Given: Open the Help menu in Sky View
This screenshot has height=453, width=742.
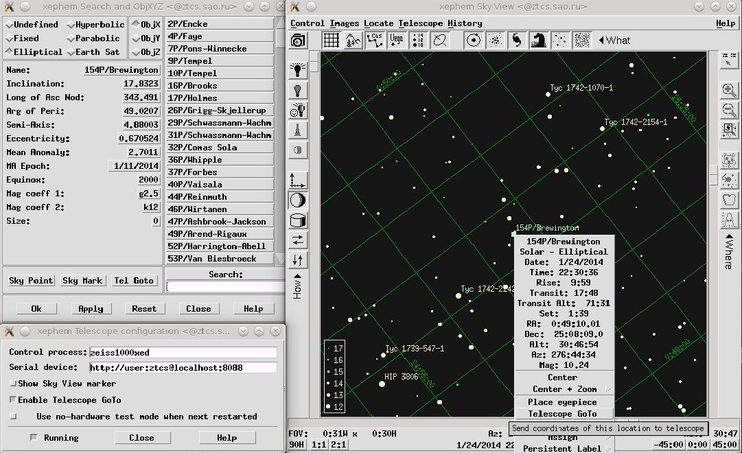Looking at the screenshot, I should [x=726, y=23].
